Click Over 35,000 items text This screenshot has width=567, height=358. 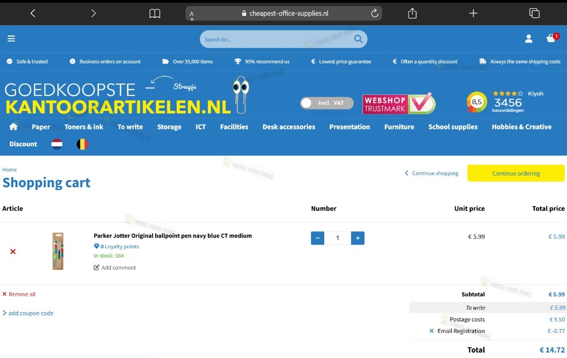[193, 62]
